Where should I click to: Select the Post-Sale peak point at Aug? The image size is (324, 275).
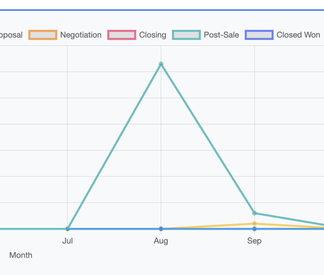161,64
